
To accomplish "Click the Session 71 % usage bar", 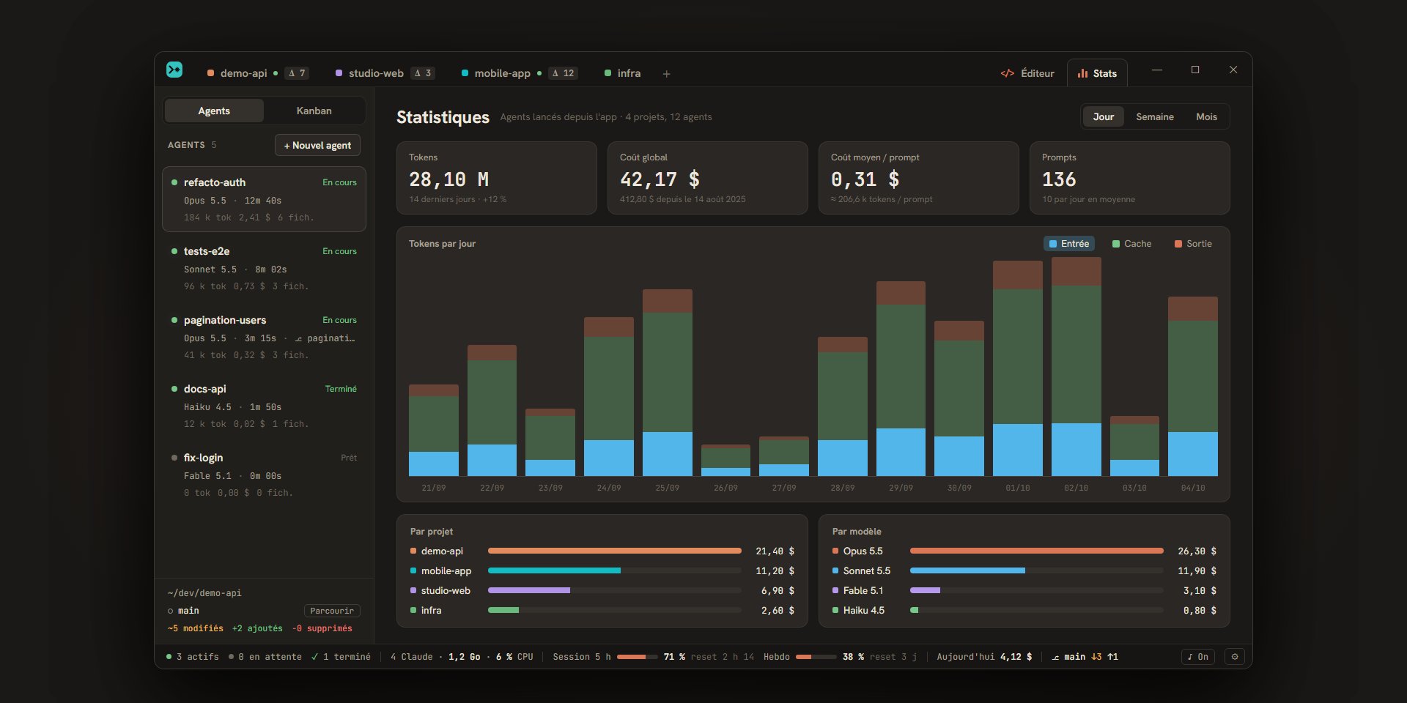I will point(637,657).
